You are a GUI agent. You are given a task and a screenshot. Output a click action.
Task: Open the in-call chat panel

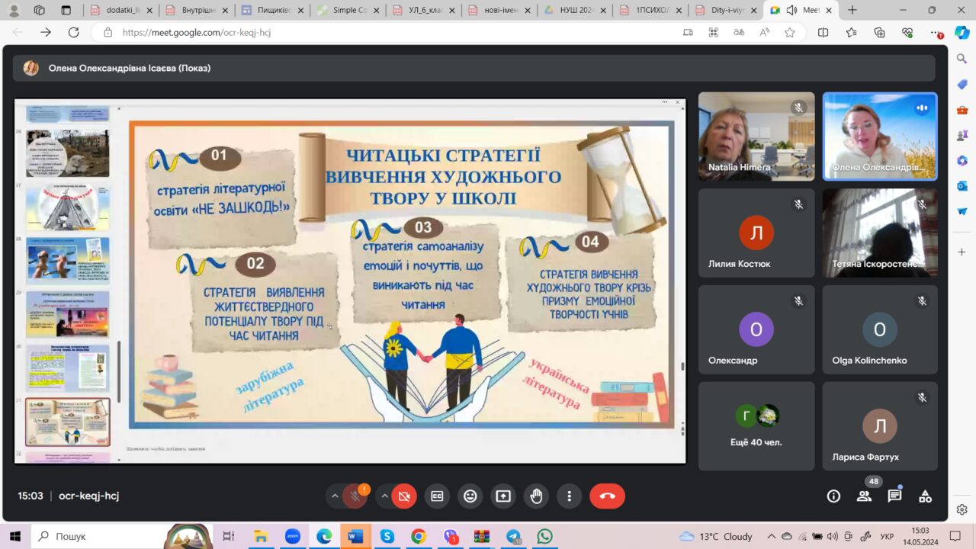click(x=894, y=496)
